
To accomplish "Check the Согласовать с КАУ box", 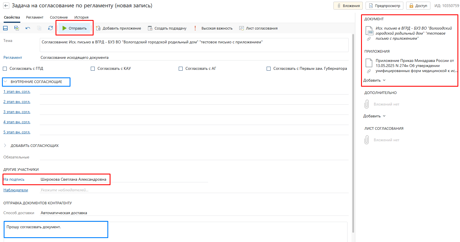I will pos(93,69).
